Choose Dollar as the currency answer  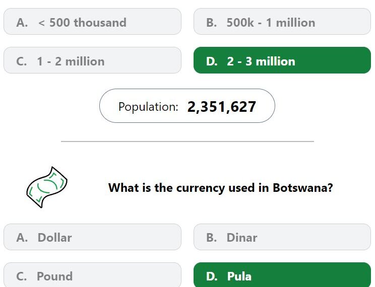coord(92,237)
